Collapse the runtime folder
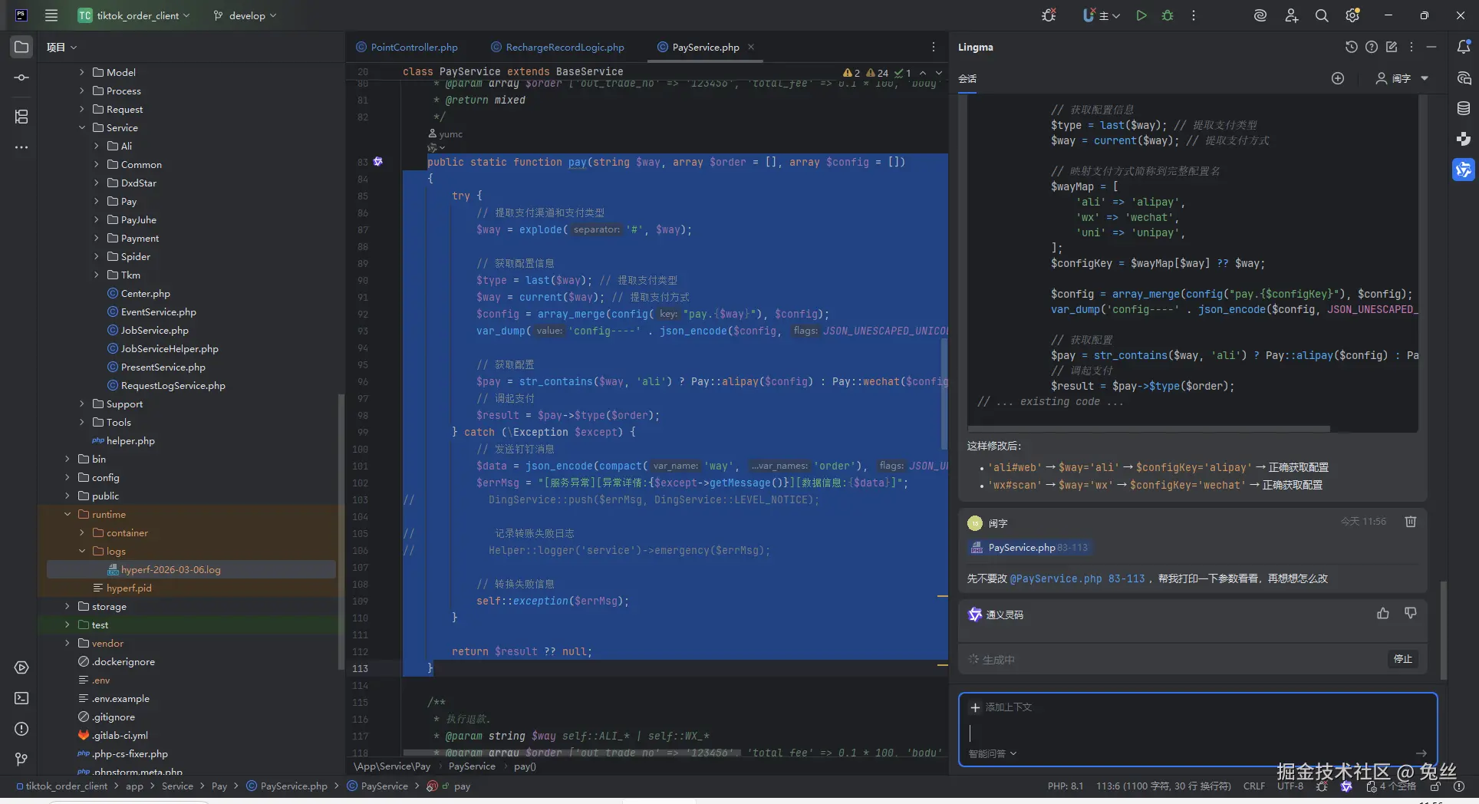1479x804 pixels. click(68, 514)
